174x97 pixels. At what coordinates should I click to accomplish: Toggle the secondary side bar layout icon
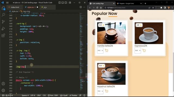(66, 2)
